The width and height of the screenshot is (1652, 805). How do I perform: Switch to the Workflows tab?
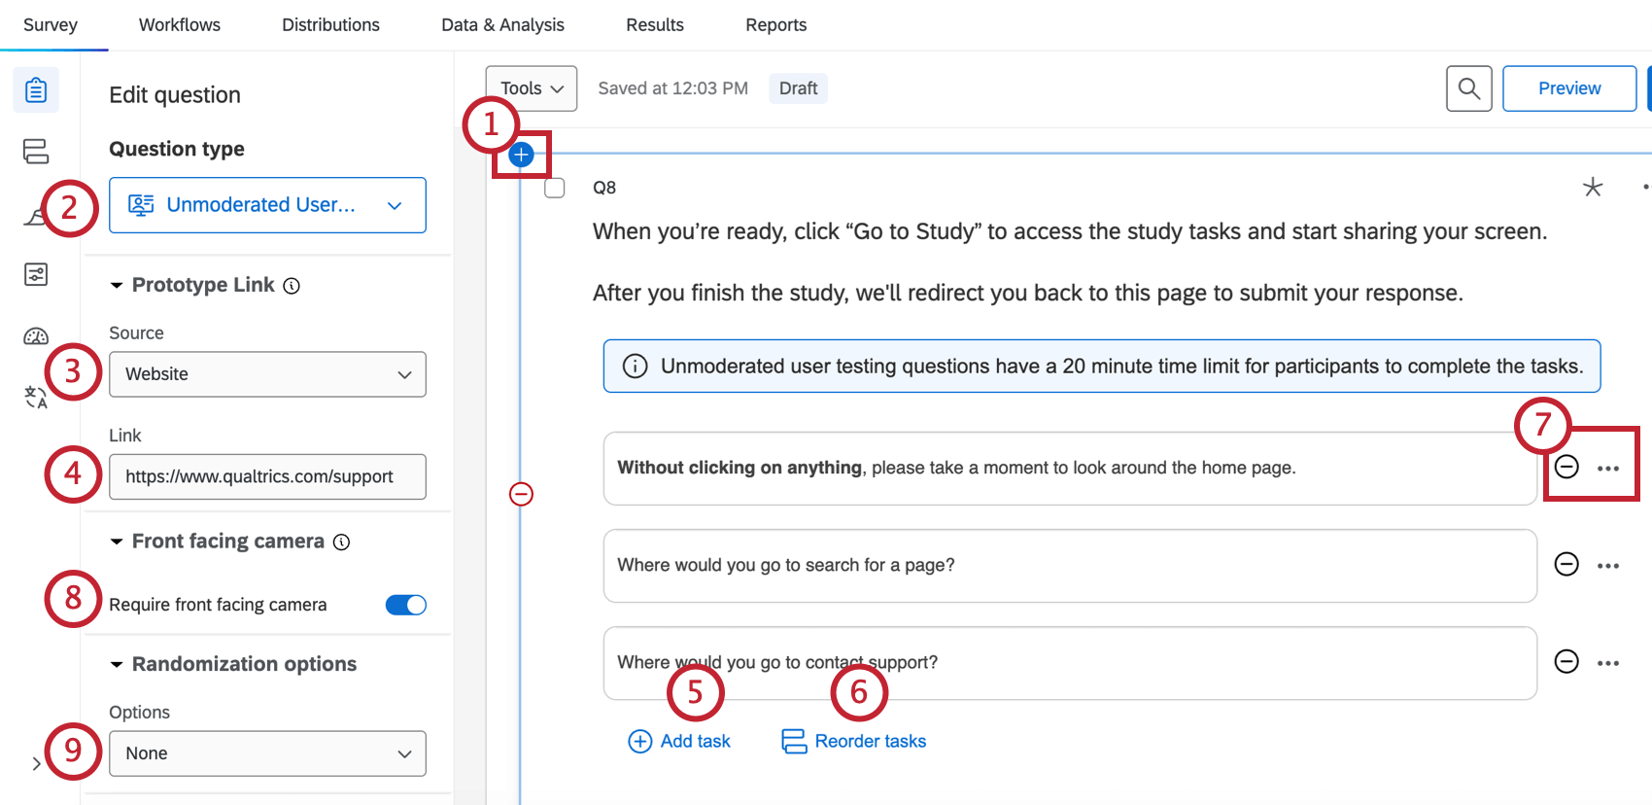[x=180, y=25]
